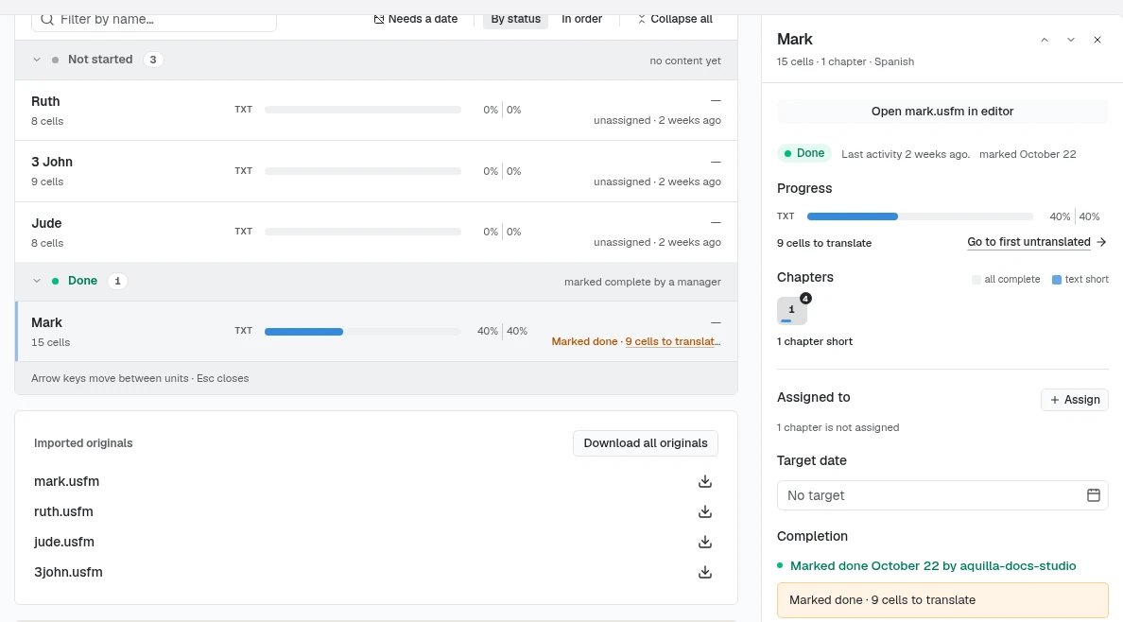The width and height of the screenshot is (1123, 622).
Task: Select the Jude row
Action: tap(376, 233)
